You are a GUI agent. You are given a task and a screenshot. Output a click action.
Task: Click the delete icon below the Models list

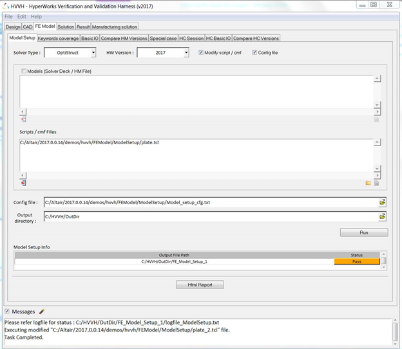(23, 119)
